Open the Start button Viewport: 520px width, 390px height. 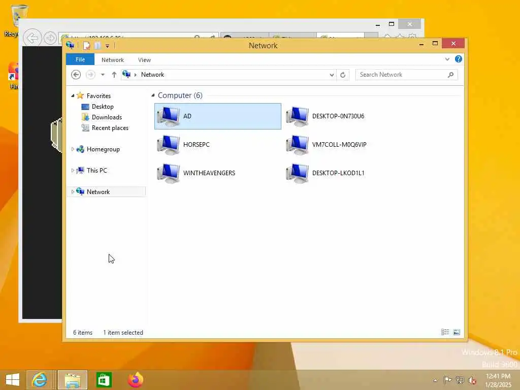point(13,380)
